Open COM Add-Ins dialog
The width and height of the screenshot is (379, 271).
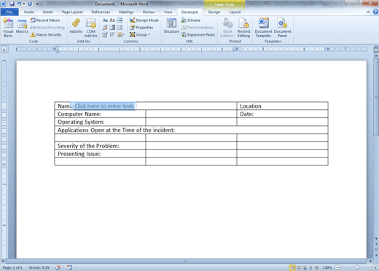click(91, 28)
